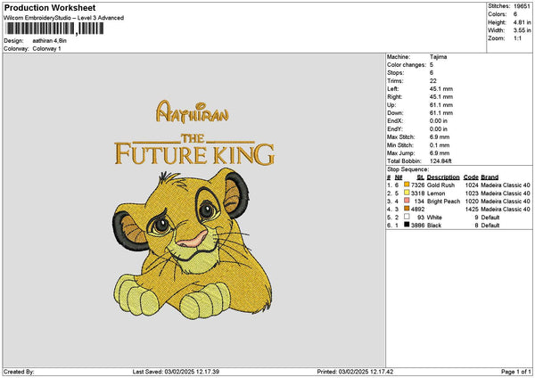Click the lion cub embroidery design preview
Viewport: 535px width, 378px height.
coord(193,244)
